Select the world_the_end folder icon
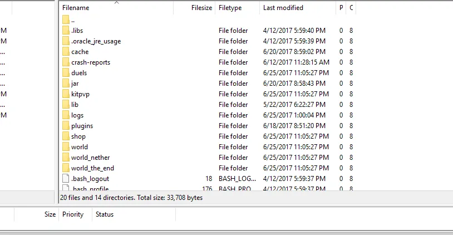 pyautogui.click(x=66, y=168)
